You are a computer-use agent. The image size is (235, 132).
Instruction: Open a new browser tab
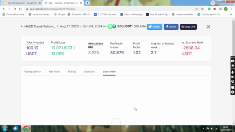[87, 3]
